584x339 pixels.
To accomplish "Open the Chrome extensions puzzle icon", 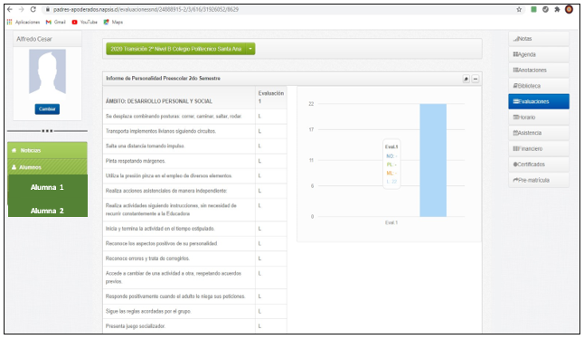I will coord(557,10).
